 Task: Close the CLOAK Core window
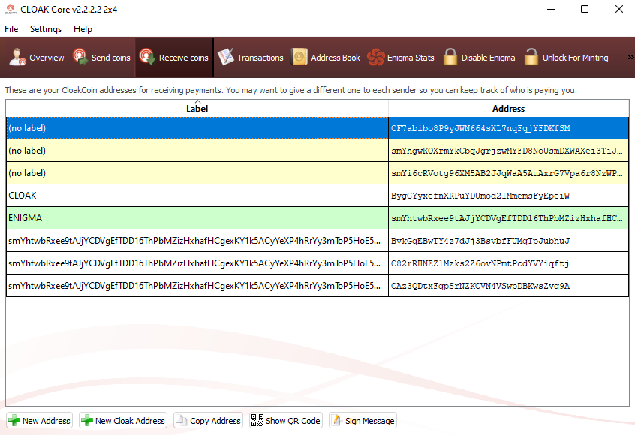pos(619,9)
